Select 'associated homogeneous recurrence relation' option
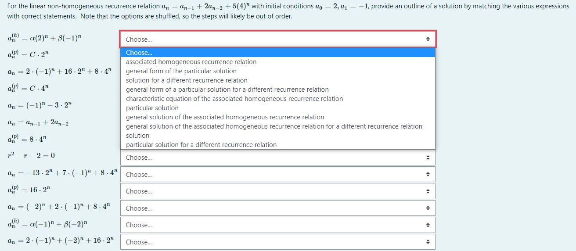Image resolution: width=576 pixels, height=251 pixels. 278,62
